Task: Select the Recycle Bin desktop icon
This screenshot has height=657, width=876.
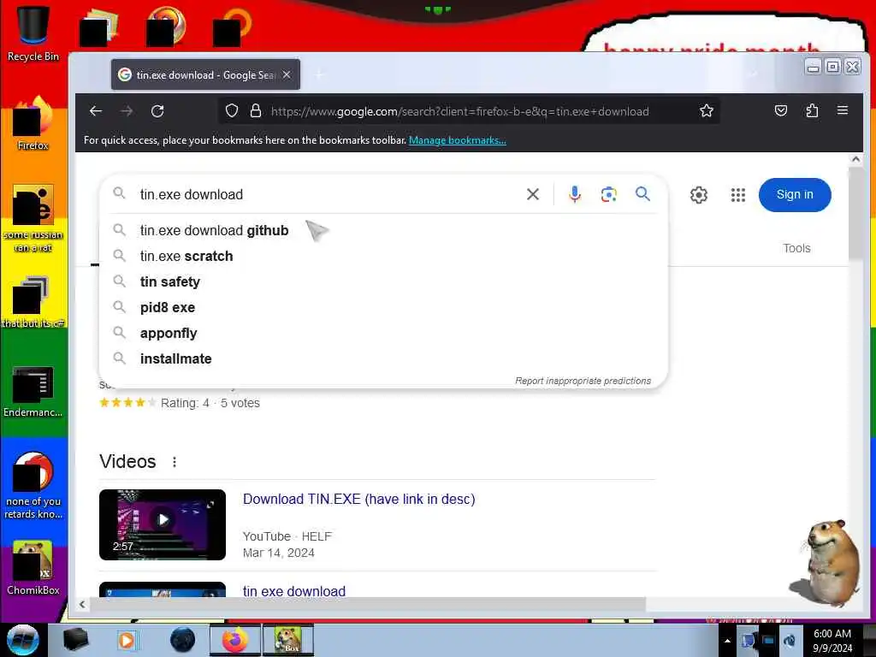Action: pyautogui.click(x=33, y=33)
